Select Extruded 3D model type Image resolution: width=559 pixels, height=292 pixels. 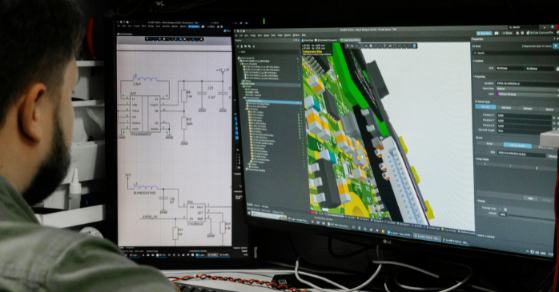click(x=506, y=107)
